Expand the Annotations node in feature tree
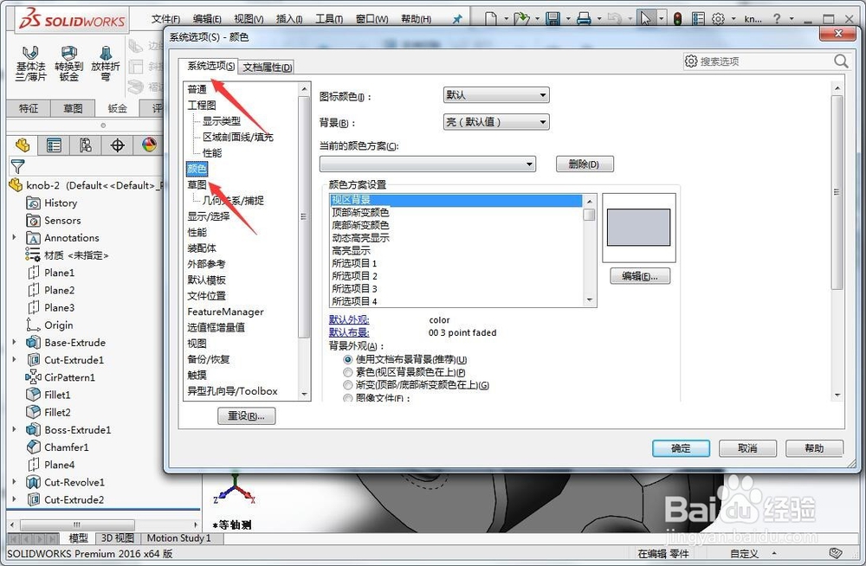866x566 pixels. pyautogui.click(x=15, y=237)
